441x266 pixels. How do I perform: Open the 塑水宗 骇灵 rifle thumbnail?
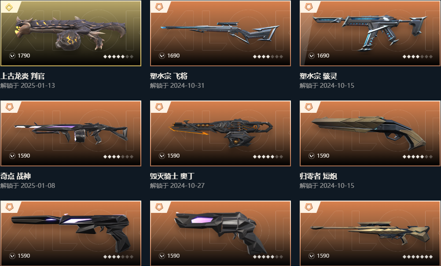(x=370, y=32)
